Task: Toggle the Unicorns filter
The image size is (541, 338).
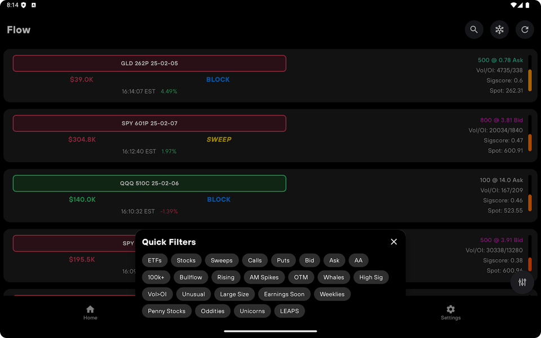Action: (x=252, y=311)
